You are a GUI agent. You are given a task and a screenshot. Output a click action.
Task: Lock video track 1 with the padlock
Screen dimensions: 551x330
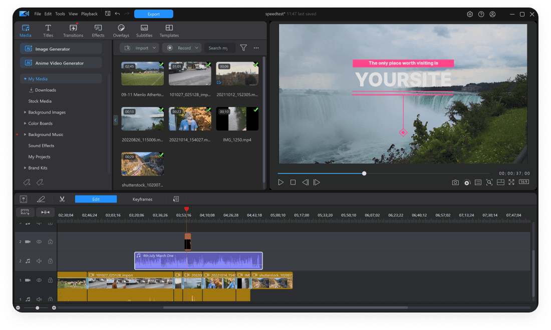pyautogui.click(x=50, y=280)
